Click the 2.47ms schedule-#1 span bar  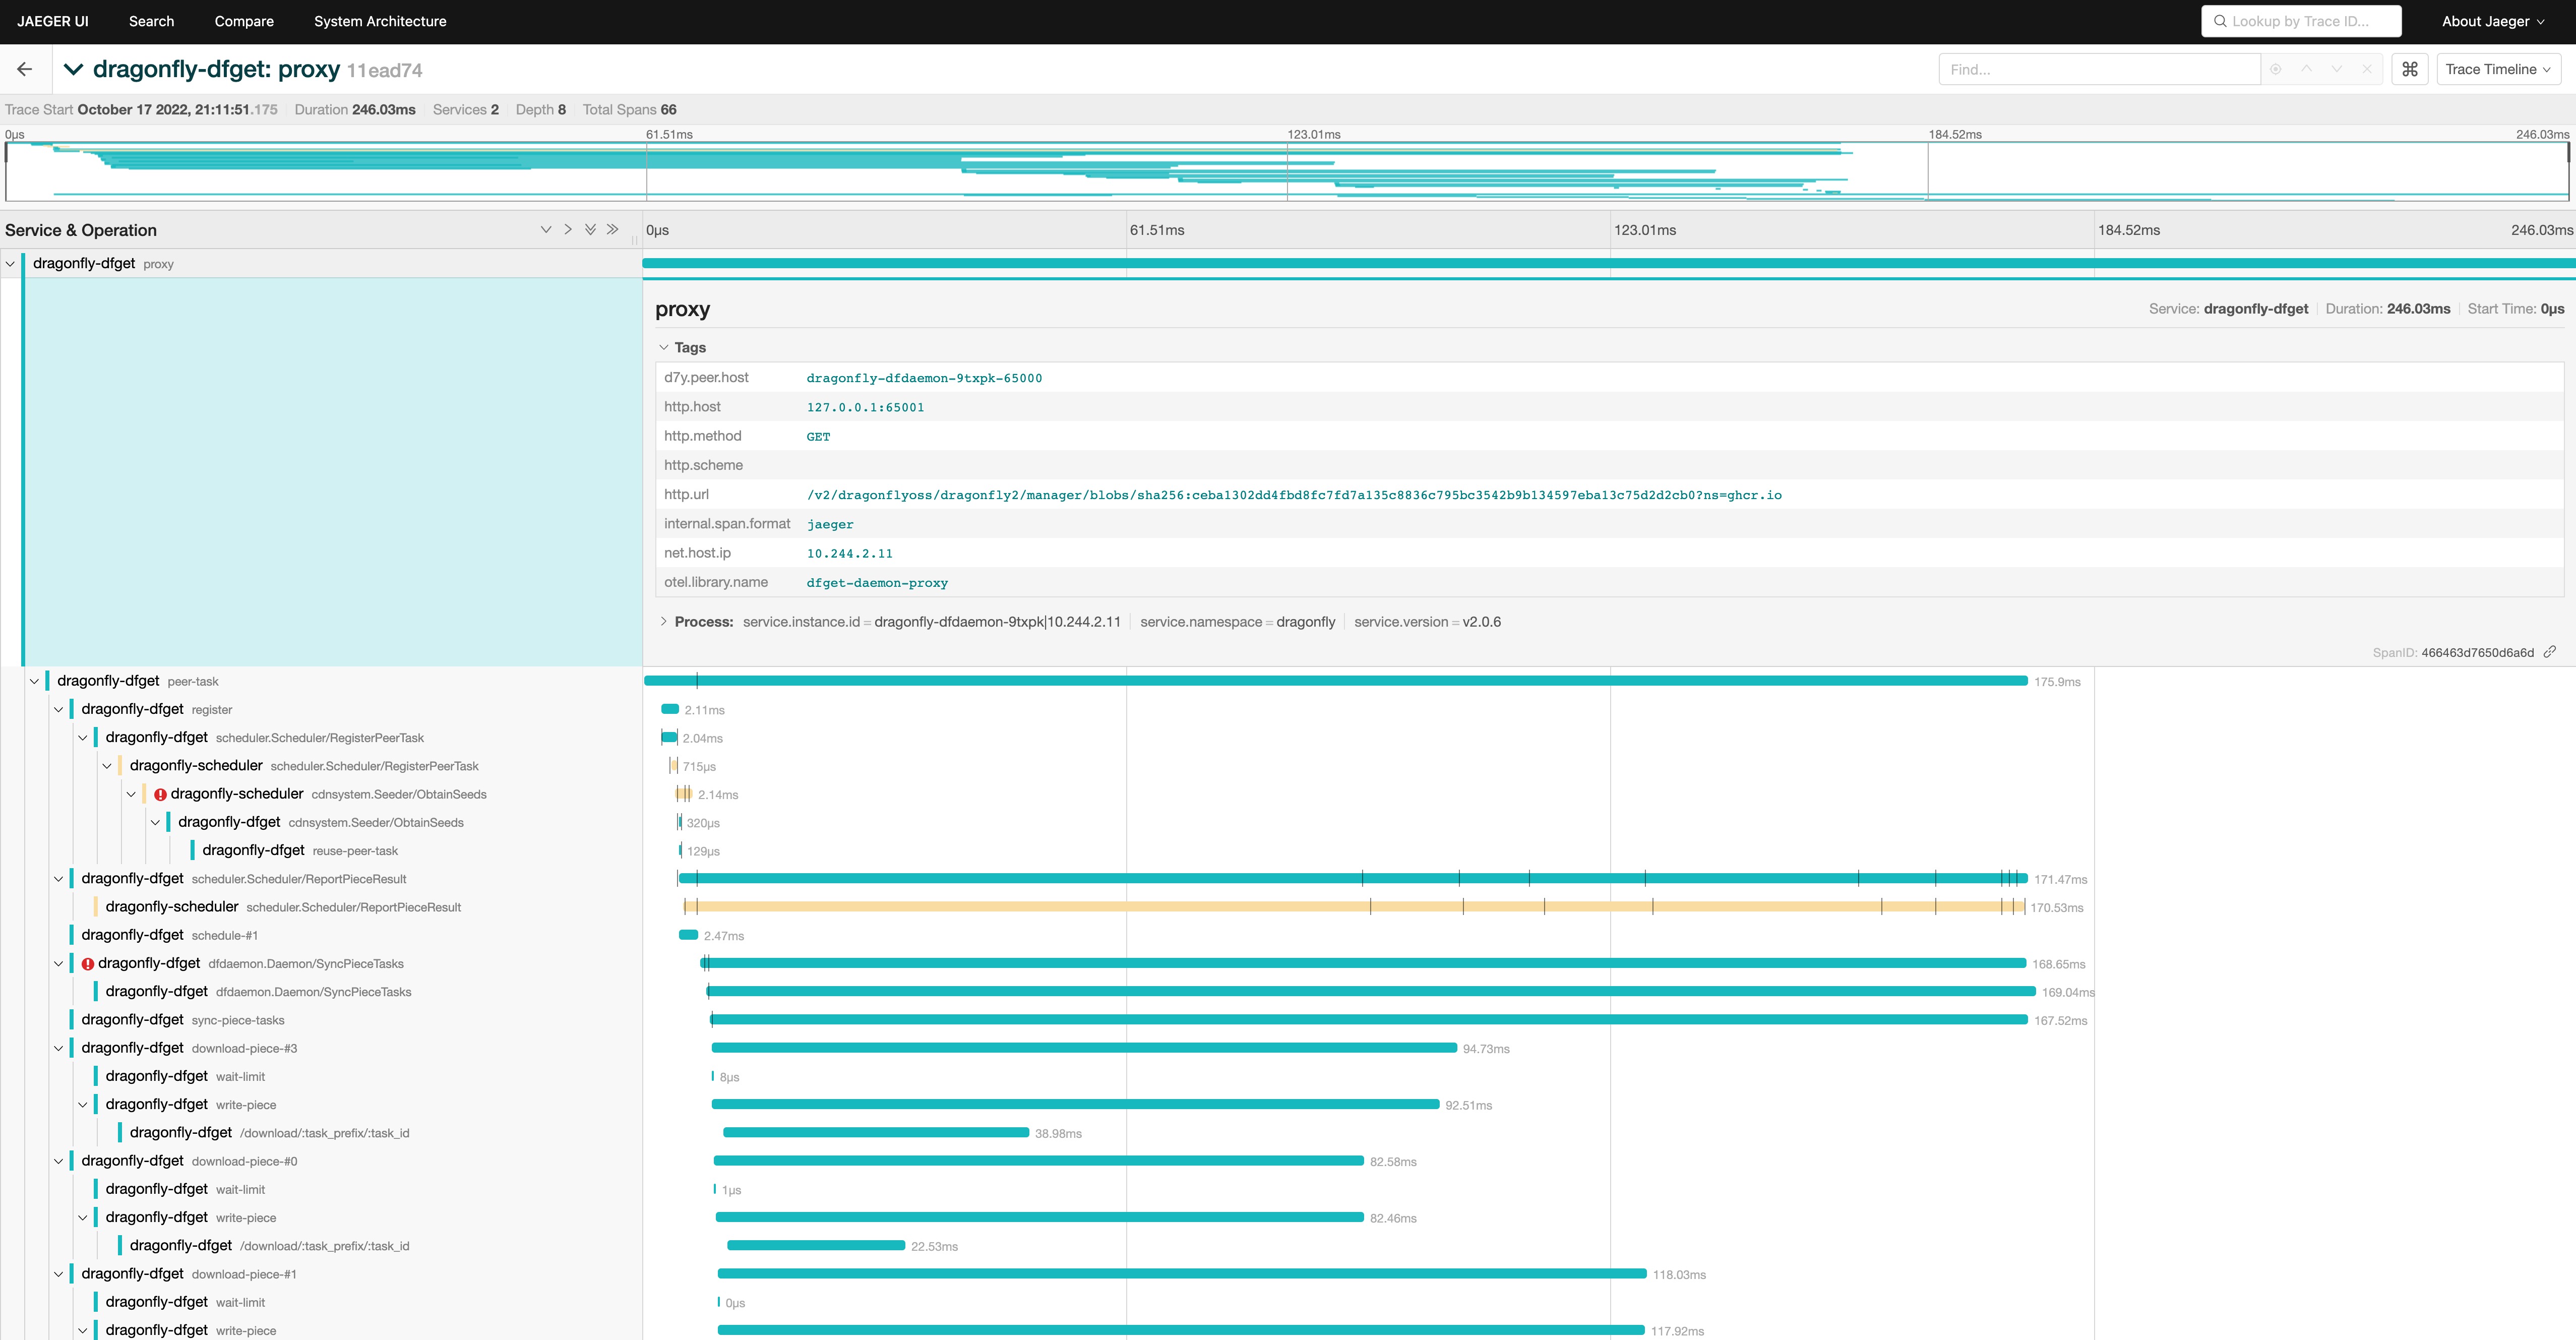pyautogui.click(x=688, y=935)
